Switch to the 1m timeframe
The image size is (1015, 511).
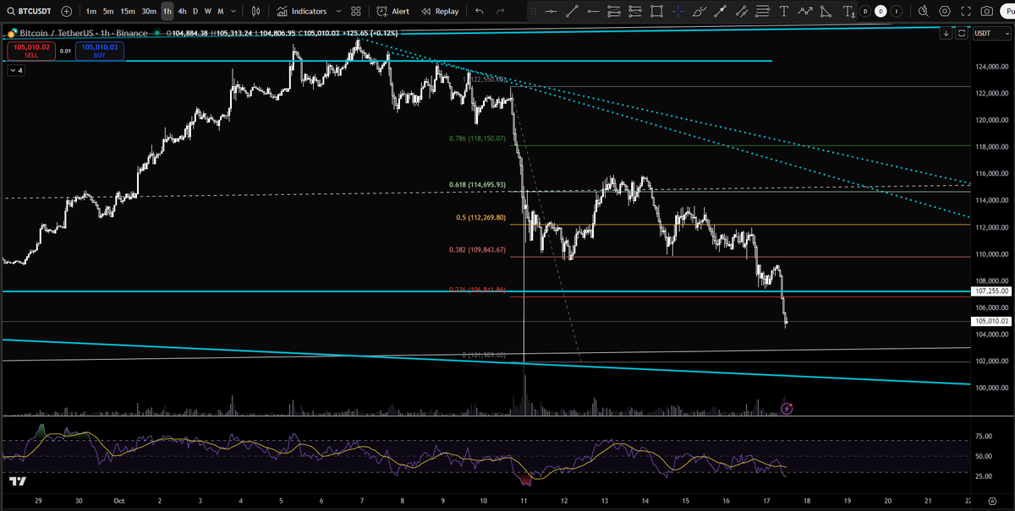(x=91, y=11)
